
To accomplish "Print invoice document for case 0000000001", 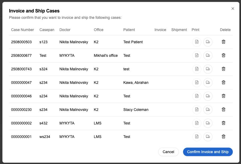I will tap(197, 137).
